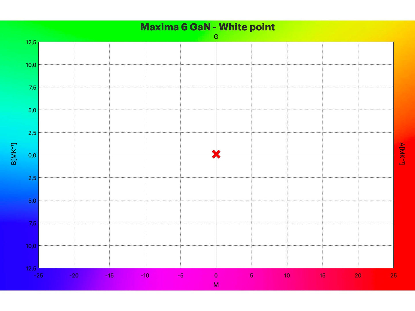Click the "0,0" vertical axis tick label
This screenshot has height=311, width=415.
pos(32,155)
